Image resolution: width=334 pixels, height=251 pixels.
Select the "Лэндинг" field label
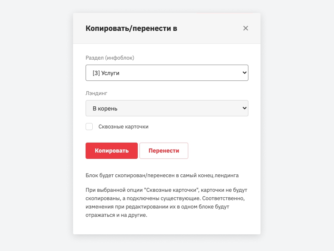tap(97, 93)
